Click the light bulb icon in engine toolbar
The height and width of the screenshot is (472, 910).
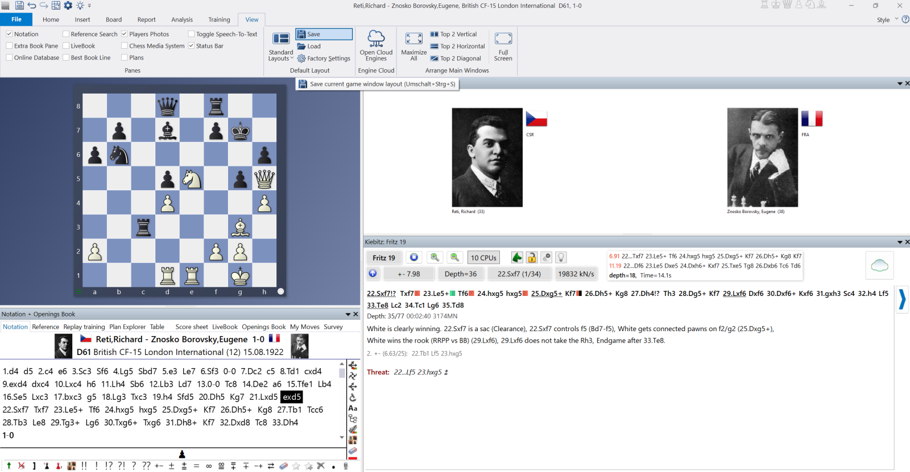point(561,257)
